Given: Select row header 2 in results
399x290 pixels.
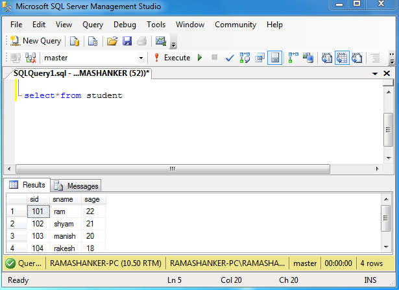Looking at the screenshot, I should click(x=16, y=224).
